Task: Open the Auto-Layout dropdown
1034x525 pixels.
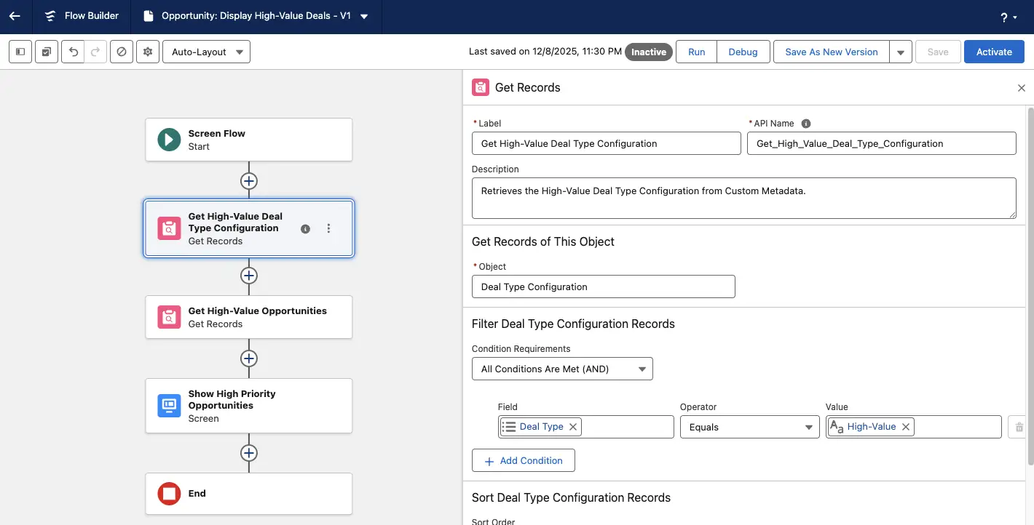Action: click(x=207, y=52)
